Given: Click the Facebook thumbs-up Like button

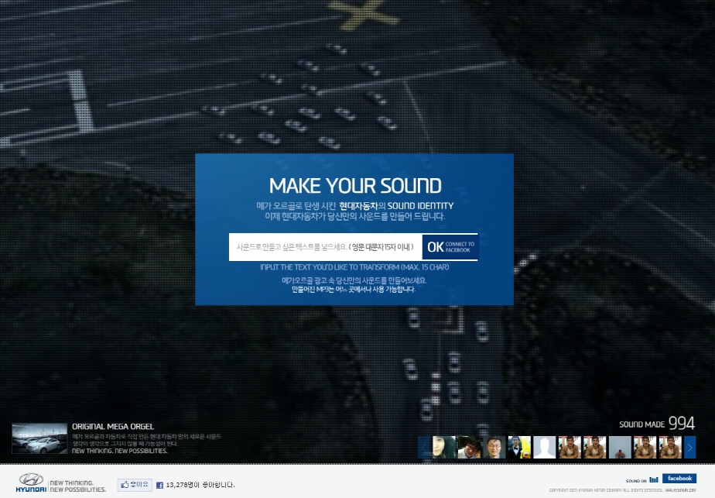Looking at the screenshot, I should [135, 485].
